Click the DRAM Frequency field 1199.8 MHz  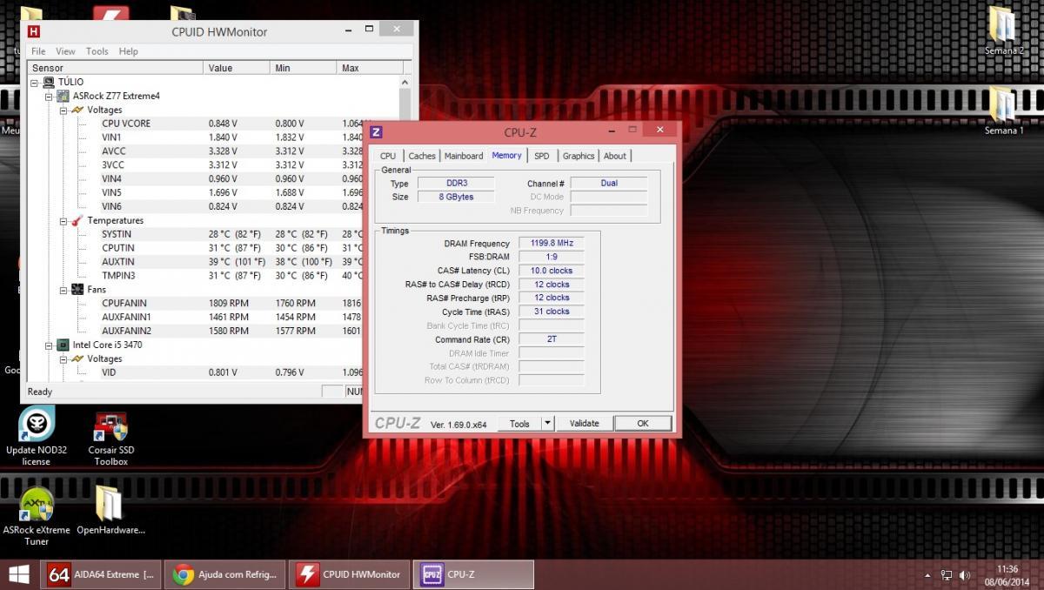[552, 243]
